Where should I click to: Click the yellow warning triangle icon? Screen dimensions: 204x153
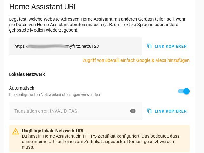coord(16,131)
